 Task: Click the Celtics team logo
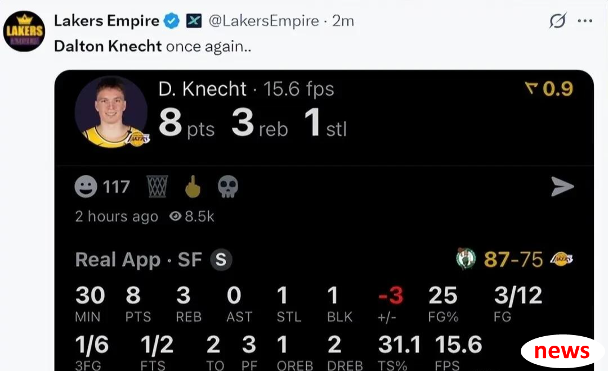click(x=466, y=259)
